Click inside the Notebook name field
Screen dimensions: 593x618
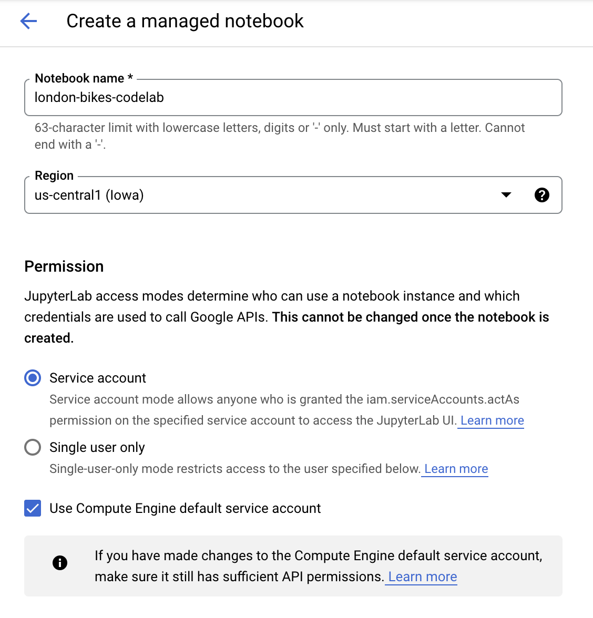tap(294, 97)
